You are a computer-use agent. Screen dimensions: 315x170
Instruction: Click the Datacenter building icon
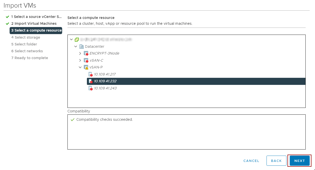tap(81, 46)
